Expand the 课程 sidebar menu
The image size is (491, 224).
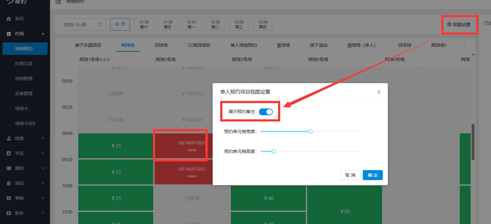pos(43,168)
